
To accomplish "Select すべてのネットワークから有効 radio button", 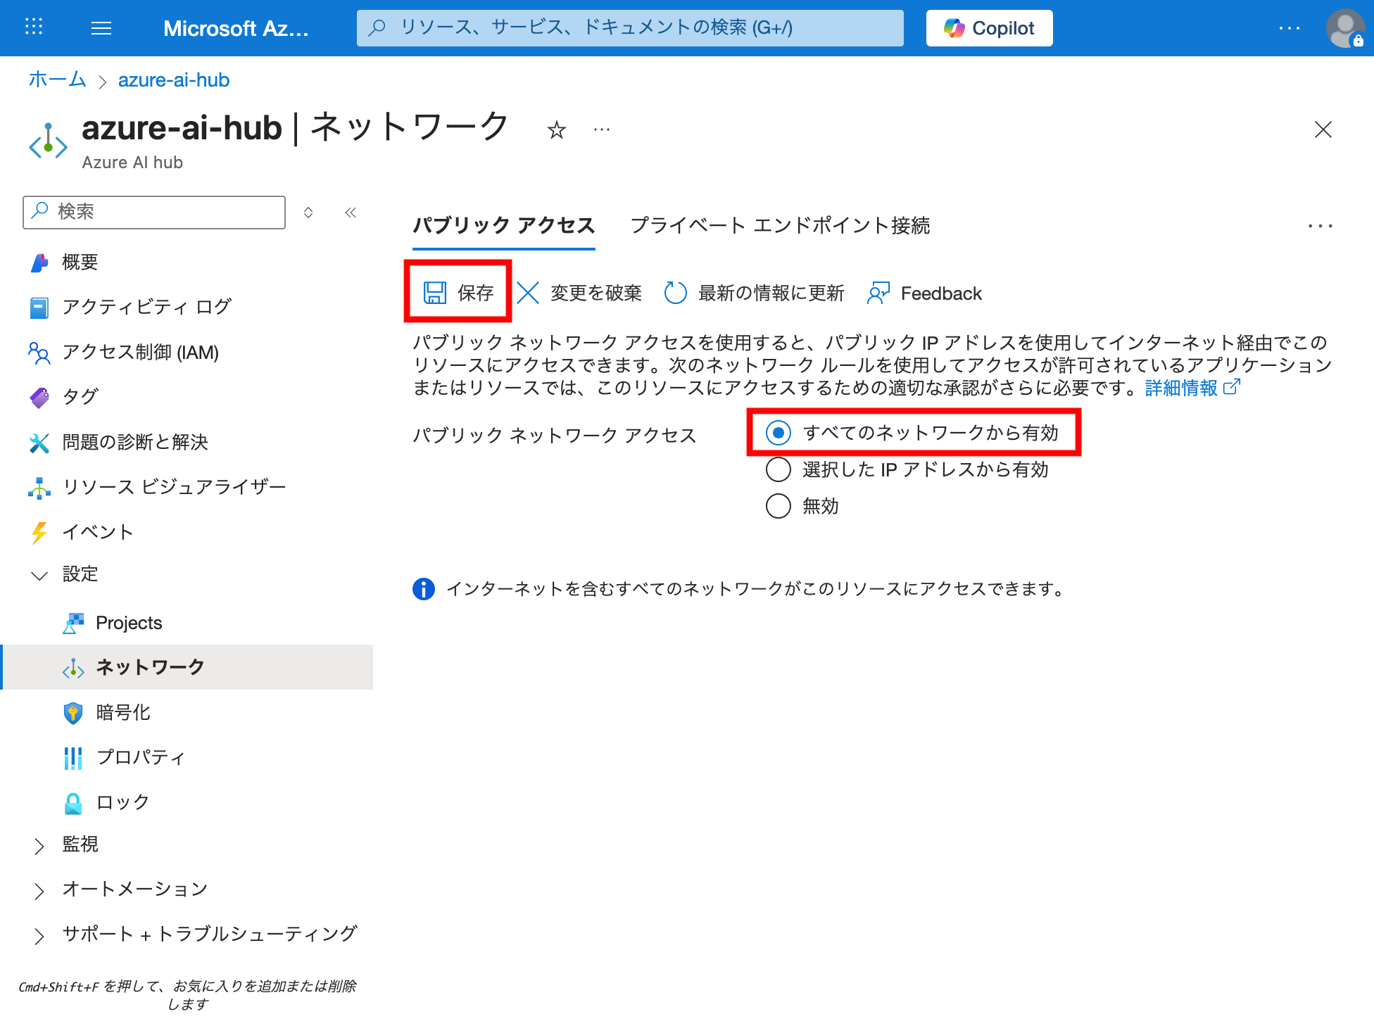I will pos(779,433).
